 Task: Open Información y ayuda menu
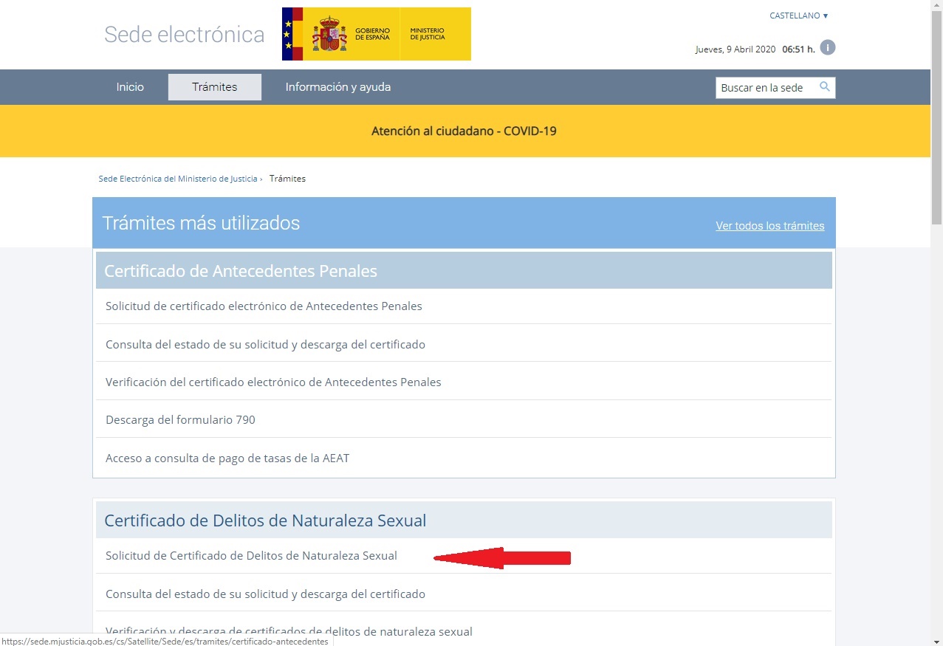(x=338, y=87)
